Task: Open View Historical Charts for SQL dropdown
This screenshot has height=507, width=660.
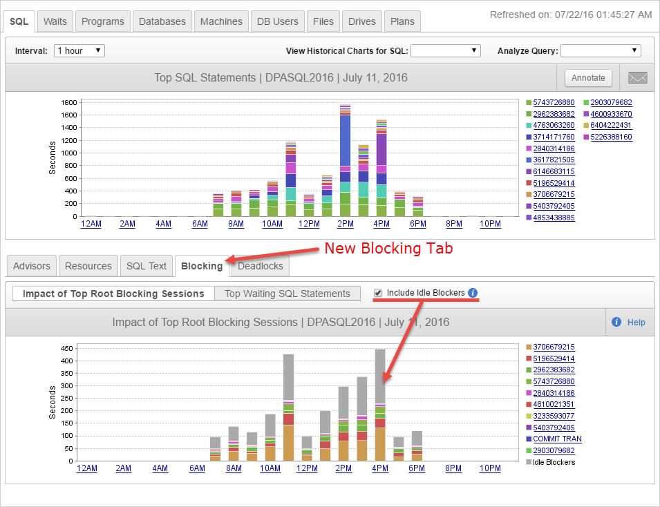Action: pos(445,51)
